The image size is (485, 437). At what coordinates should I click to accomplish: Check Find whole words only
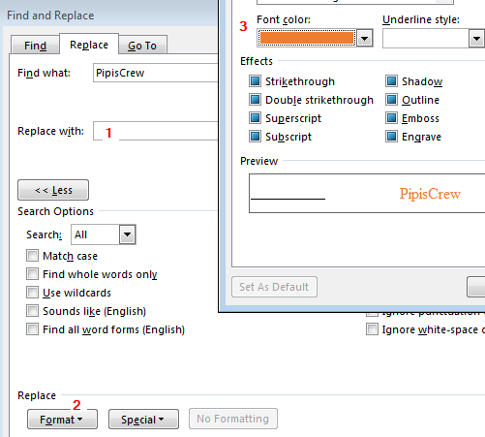32,274
